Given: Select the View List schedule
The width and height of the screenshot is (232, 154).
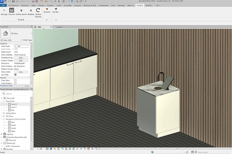Looking at the screenshot, I should (x=12, y=140).
